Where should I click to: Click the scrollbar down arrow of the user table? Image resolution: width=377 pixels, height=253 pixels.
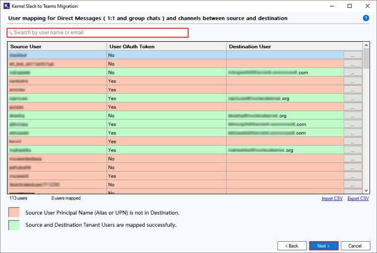point(366,190)
